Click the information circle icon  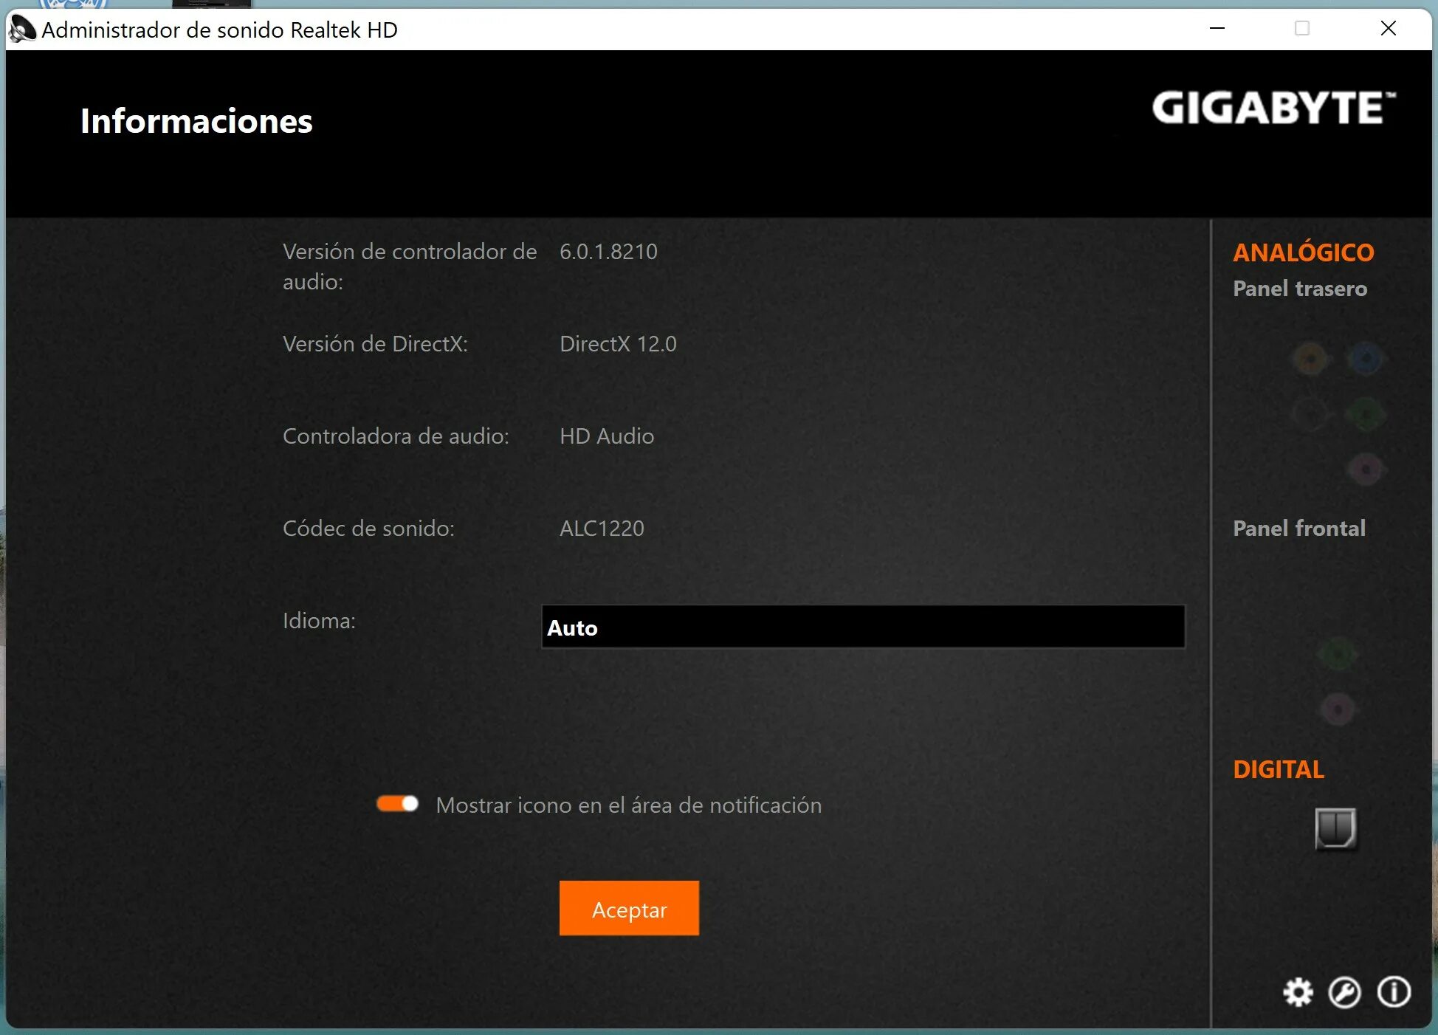click(x=1394, y=991)
